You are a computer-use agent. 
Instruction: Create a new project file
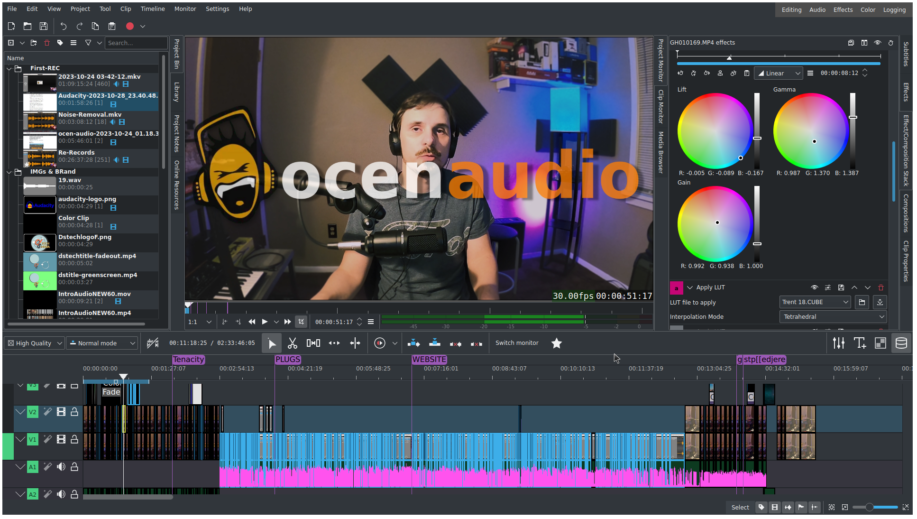(11, 27)
